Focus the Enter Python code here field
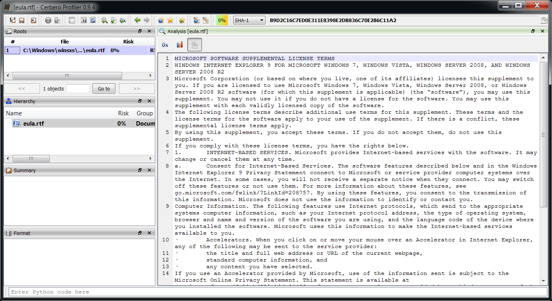Viewport: 552px width, 301px height. click(x=278, y=292)
